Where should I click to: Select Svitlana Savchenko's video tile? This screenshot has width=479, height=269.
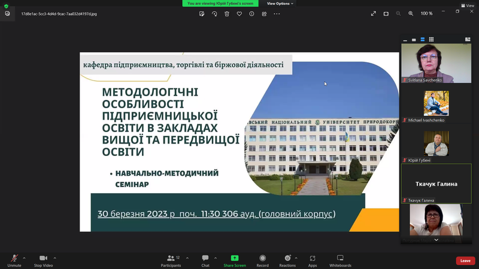(x=436, y=63)
